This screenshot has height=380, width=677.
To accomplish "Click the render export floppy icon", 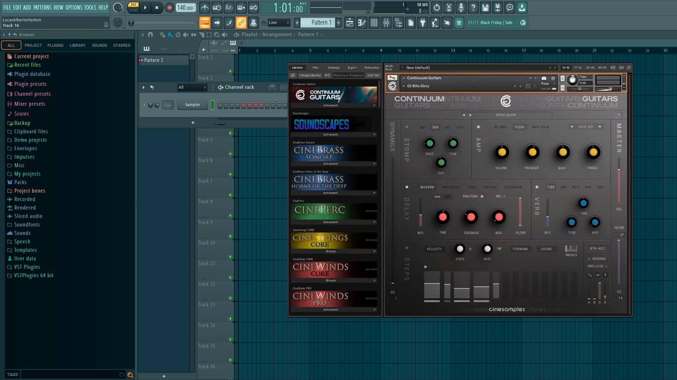I will click(x=498, y=7).
